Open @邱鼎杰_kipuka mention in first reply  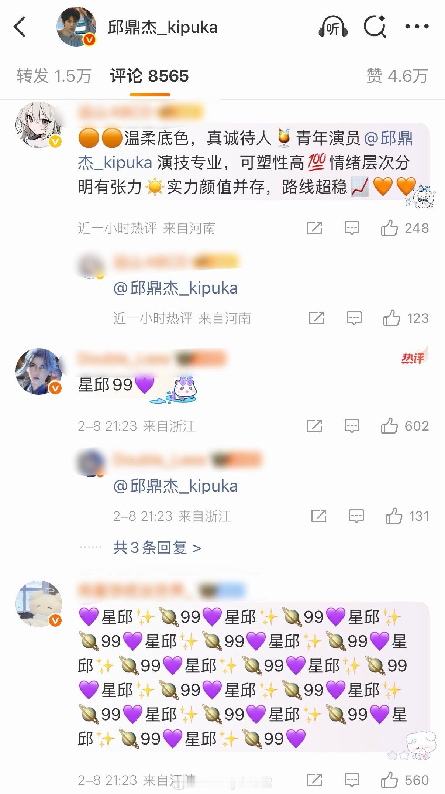[x=175, y=288]
